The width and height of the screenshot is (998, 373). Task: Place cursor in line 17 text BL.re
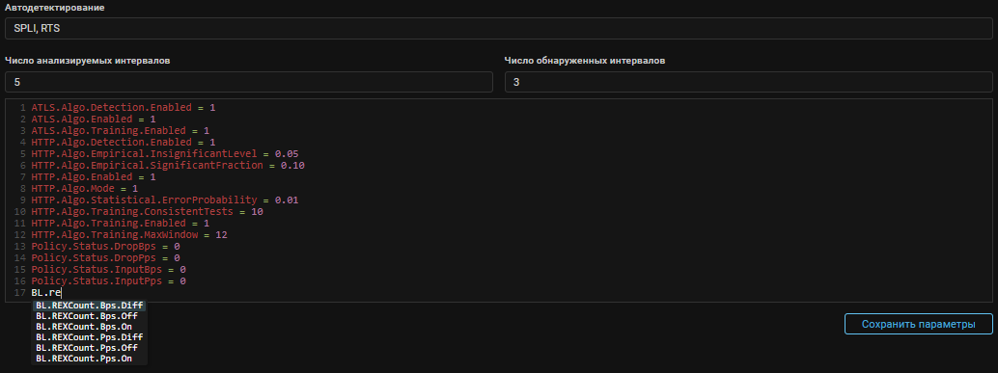click(45, 292)
